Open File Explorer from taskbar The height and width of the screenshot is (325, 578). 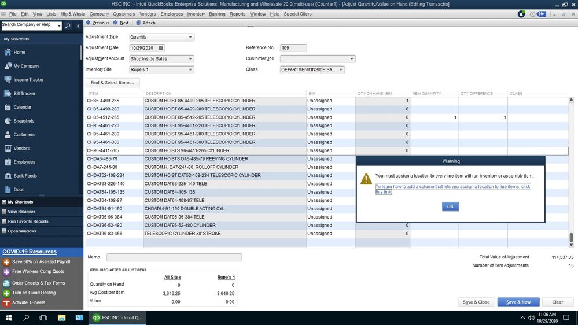61,317
